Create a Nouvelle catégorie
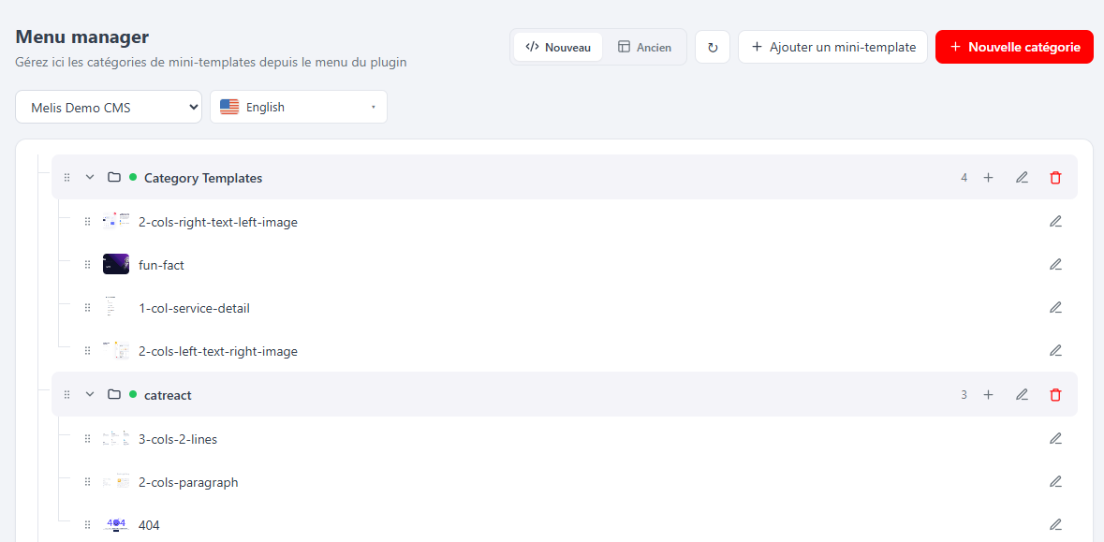This screenshot has width=1104, height=542. pyautogui.click(x=1015, y=47)
